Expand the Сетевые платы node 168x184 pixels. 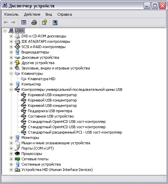pyautogui.click(x=11, y=159)
